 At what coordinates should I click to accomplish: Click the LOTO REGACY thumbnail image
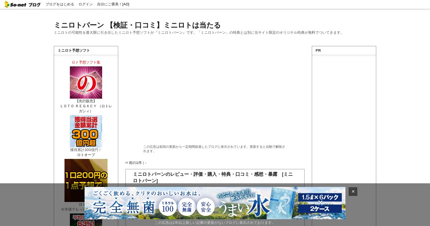86,83
